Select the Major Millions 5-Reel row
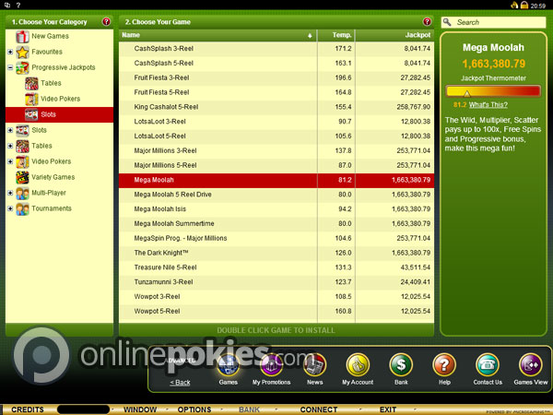 [x=276, y=165]
